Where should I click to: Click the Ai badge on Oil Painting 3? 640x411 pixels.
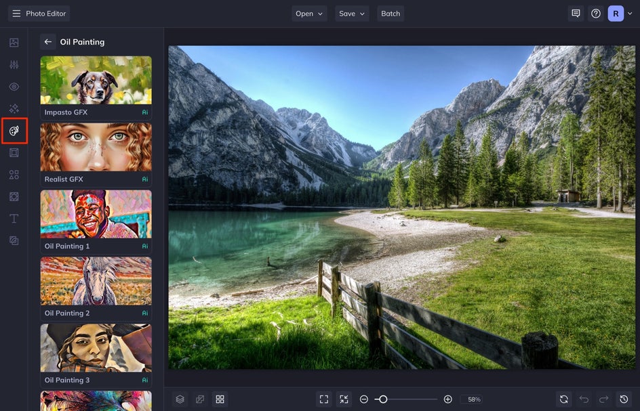(x=145, y=380)
